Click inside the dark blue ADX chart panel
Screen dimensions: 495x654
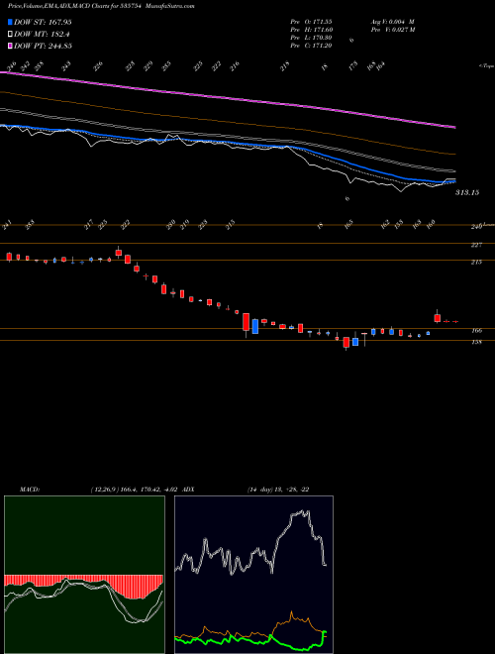[253, 575]
